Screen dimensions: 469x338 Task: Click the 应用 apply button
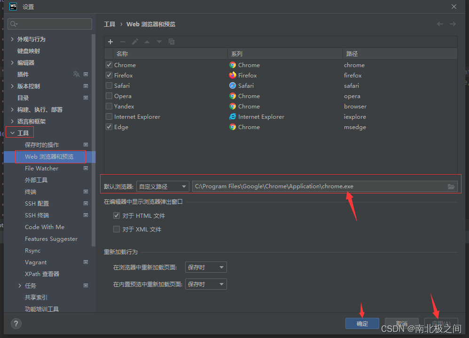tap(441, 323)
